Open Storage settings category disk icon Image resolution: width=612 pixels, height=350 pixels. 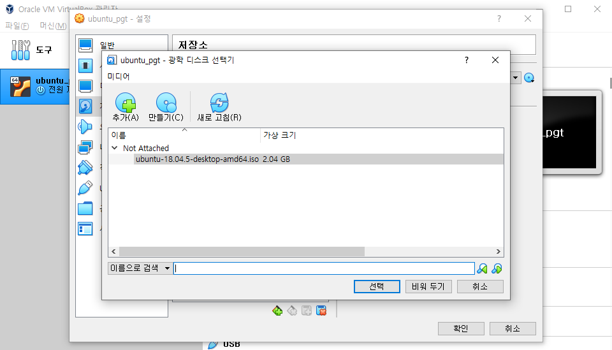pos(85,106)
